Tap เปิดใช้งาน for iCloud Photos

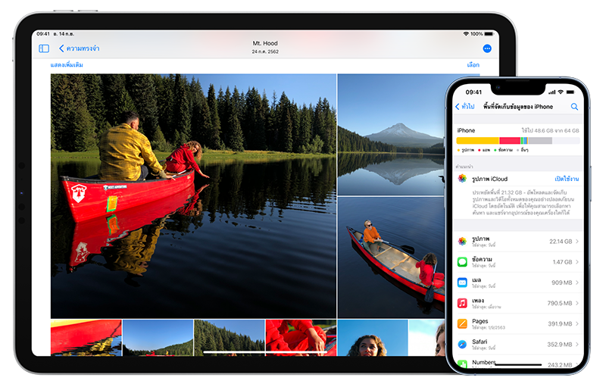pos(567,179)
